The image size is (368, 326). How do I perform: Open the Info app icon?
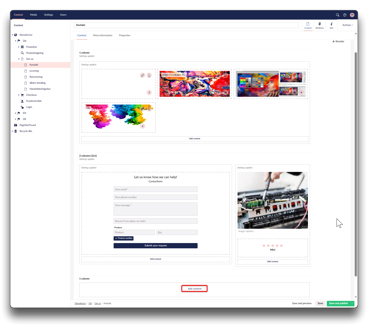click(331, 25)
